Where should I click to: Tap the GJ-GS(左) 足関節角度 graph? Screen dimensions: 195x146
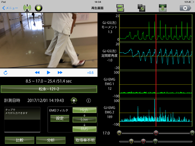[x=156, y=56]
